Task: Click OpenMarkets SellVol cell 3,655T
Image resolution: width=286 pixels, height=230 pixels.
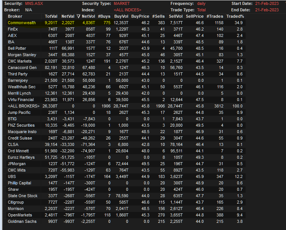Action: 176,215
